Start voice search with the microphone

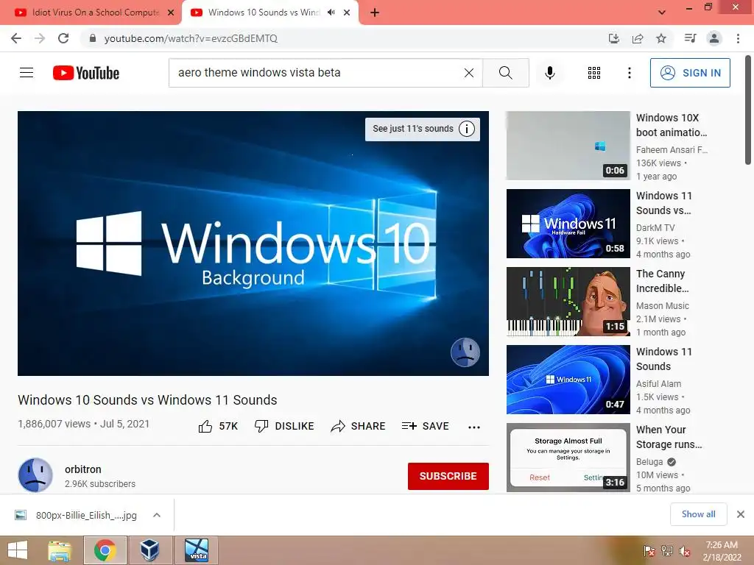549,73
